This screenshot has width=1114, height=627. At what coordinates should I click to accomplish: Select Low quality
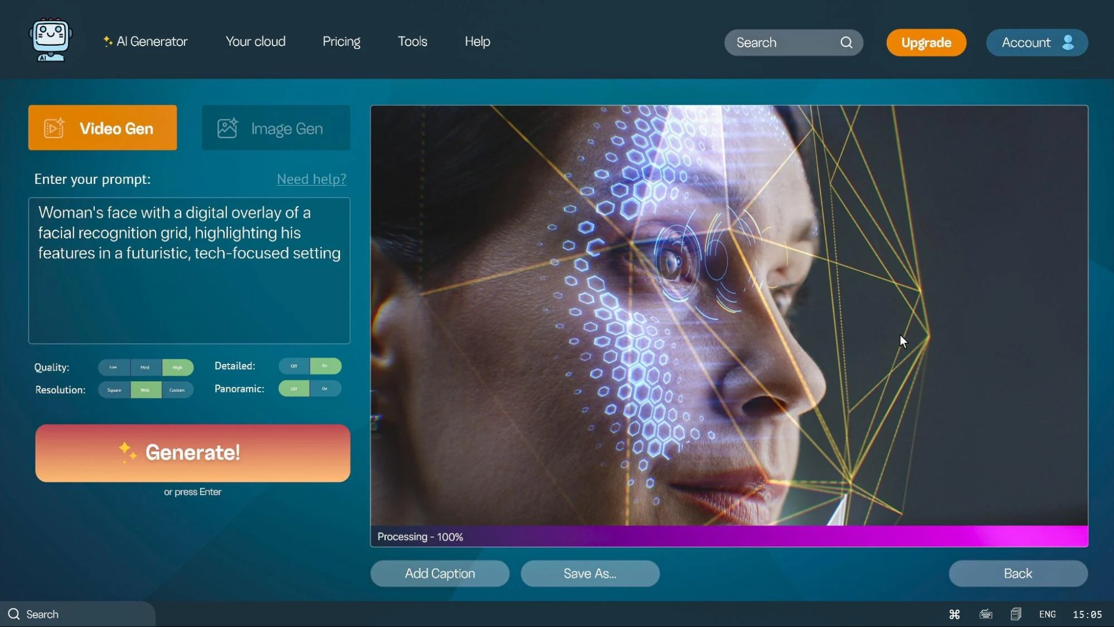coord(113,367)
